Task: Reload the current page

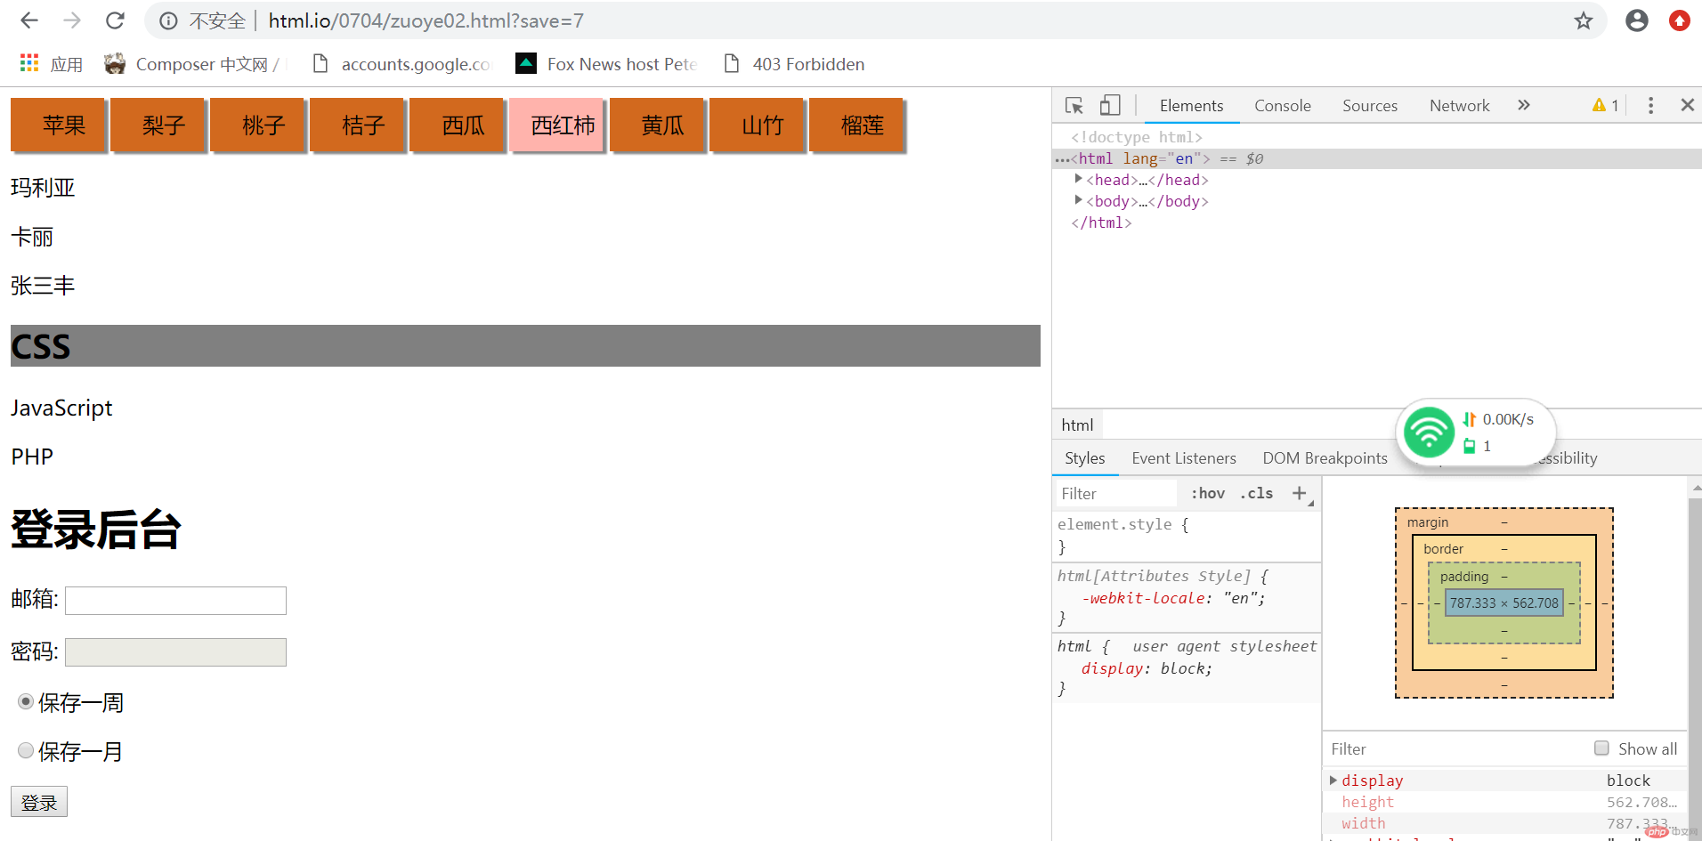Action: point(115,20)
